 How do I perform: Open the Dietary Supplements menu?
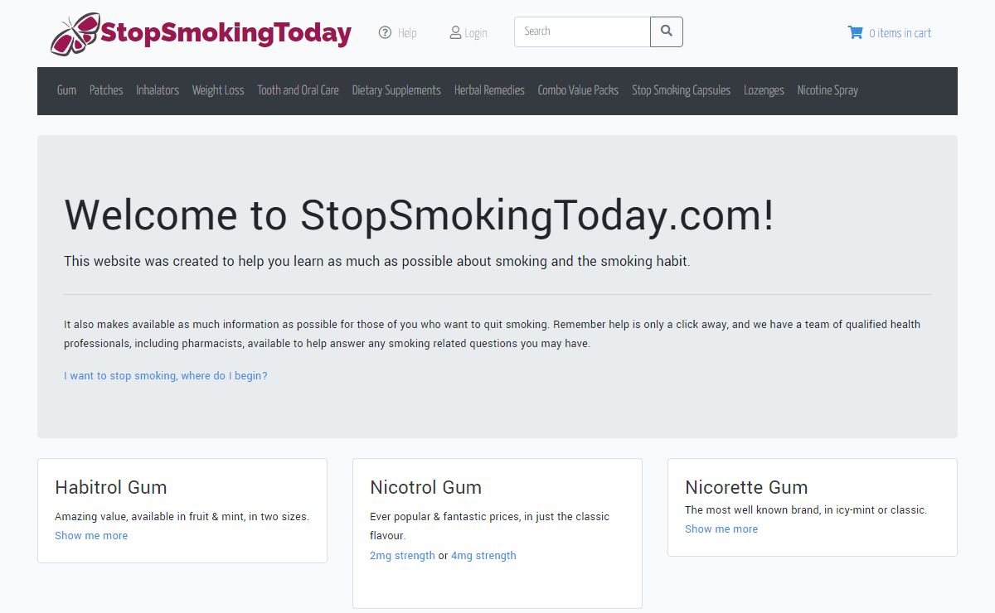[396, 90]
